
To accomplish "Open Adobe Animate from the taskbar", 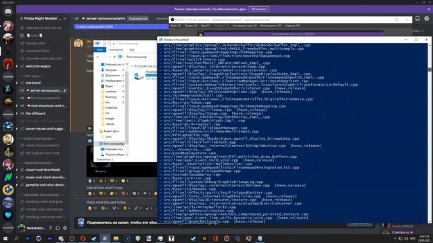I will coord(49,238).
